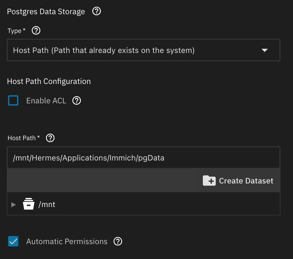Click the folder-plus icon on Create Dataset

click(x=209, y=181)
